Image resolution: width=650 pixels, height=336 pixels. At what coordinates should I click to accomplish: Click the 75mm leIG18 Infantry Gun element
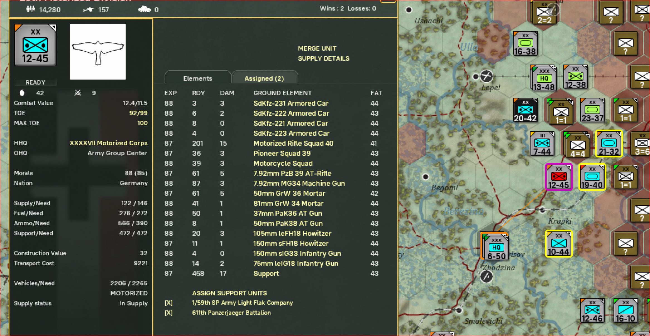[296, 263]
